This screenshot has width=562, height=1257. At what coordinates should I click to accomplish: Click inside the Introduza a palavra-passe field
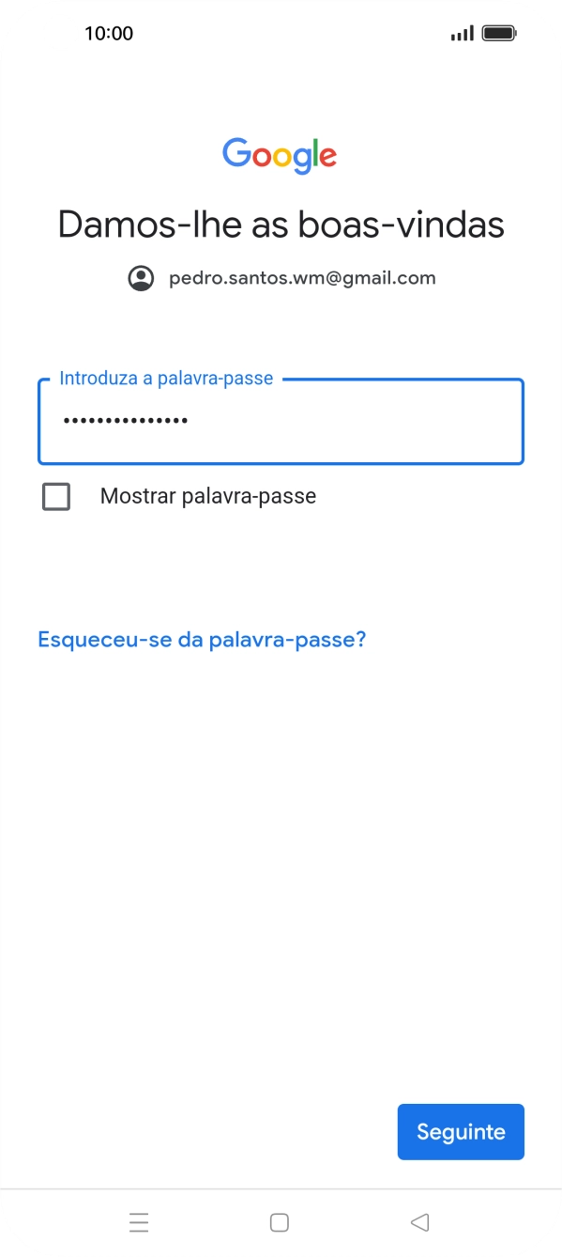pyautogui.click(x=281, y=421)
